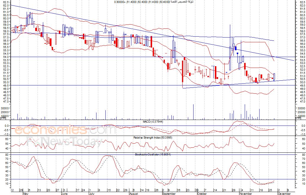Click date label 19 under August
Viewport: 306px width, 195px height.
tap(148, 190)
